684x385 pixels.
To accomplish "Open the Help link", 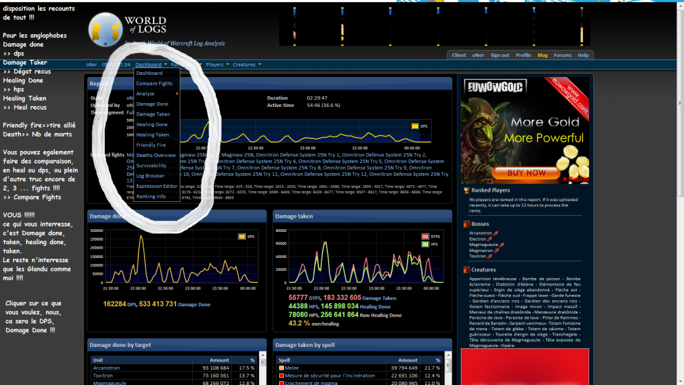I will [582, 55].
